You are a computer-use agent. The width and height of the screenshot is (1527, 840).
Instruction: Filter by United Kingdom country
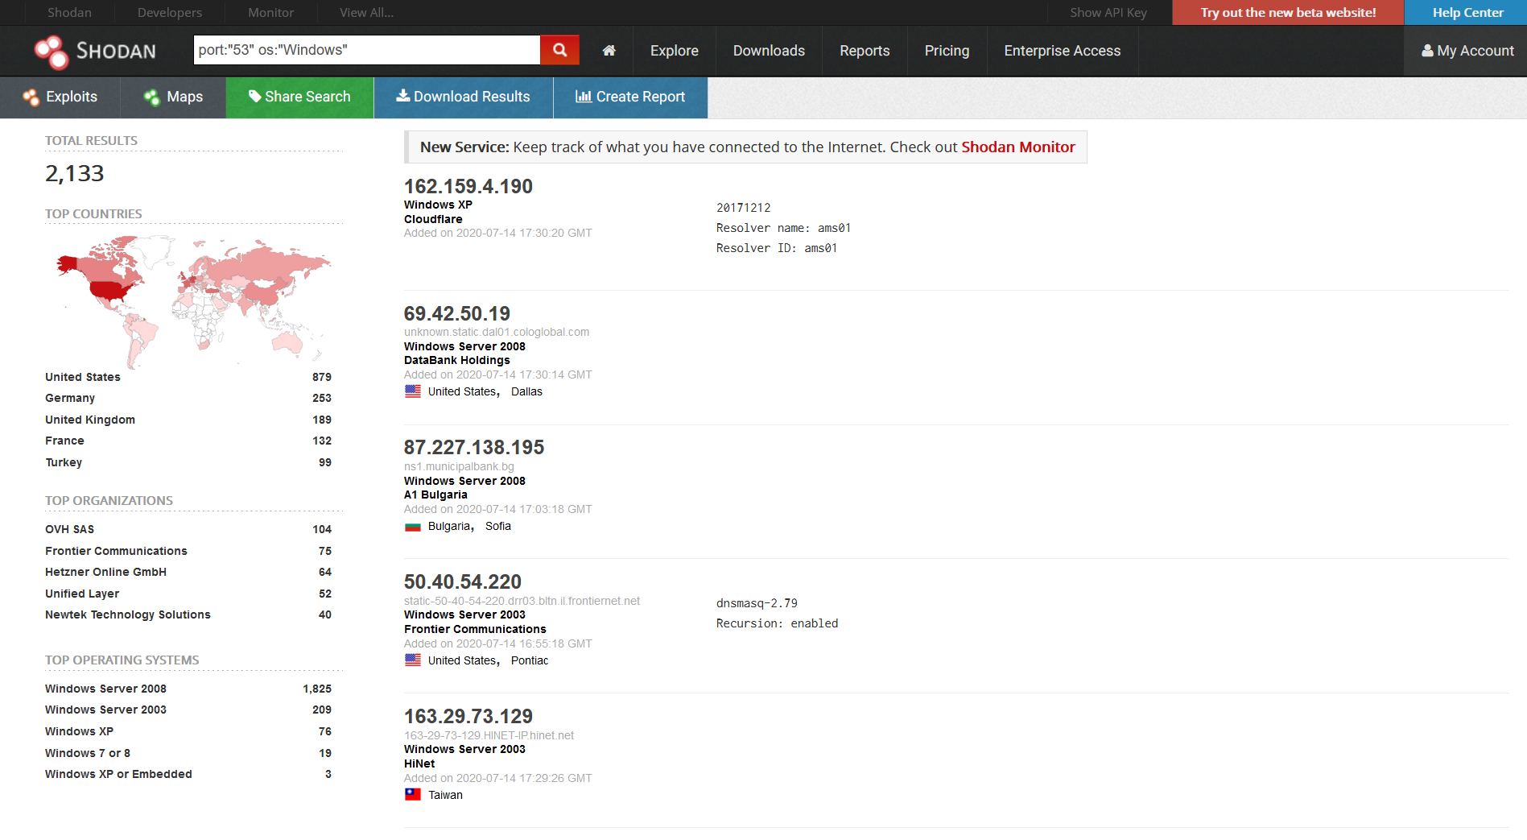[90, 420]
